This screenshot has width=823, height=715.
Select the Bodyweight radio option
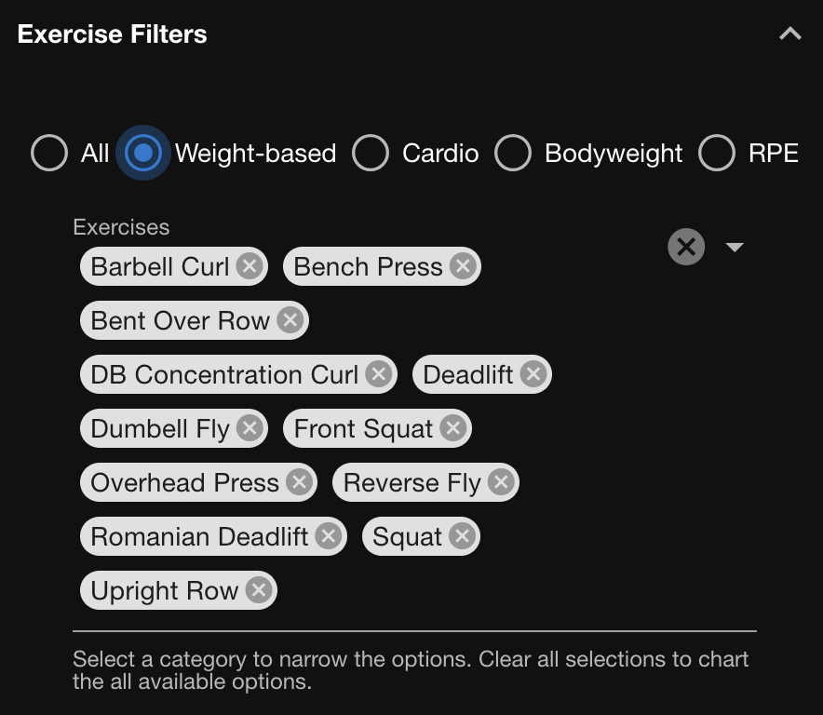(x=513, y=154)
